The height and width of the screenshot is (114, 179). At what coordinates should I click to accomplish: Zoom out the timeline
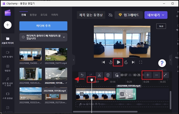tap(156, 75)
